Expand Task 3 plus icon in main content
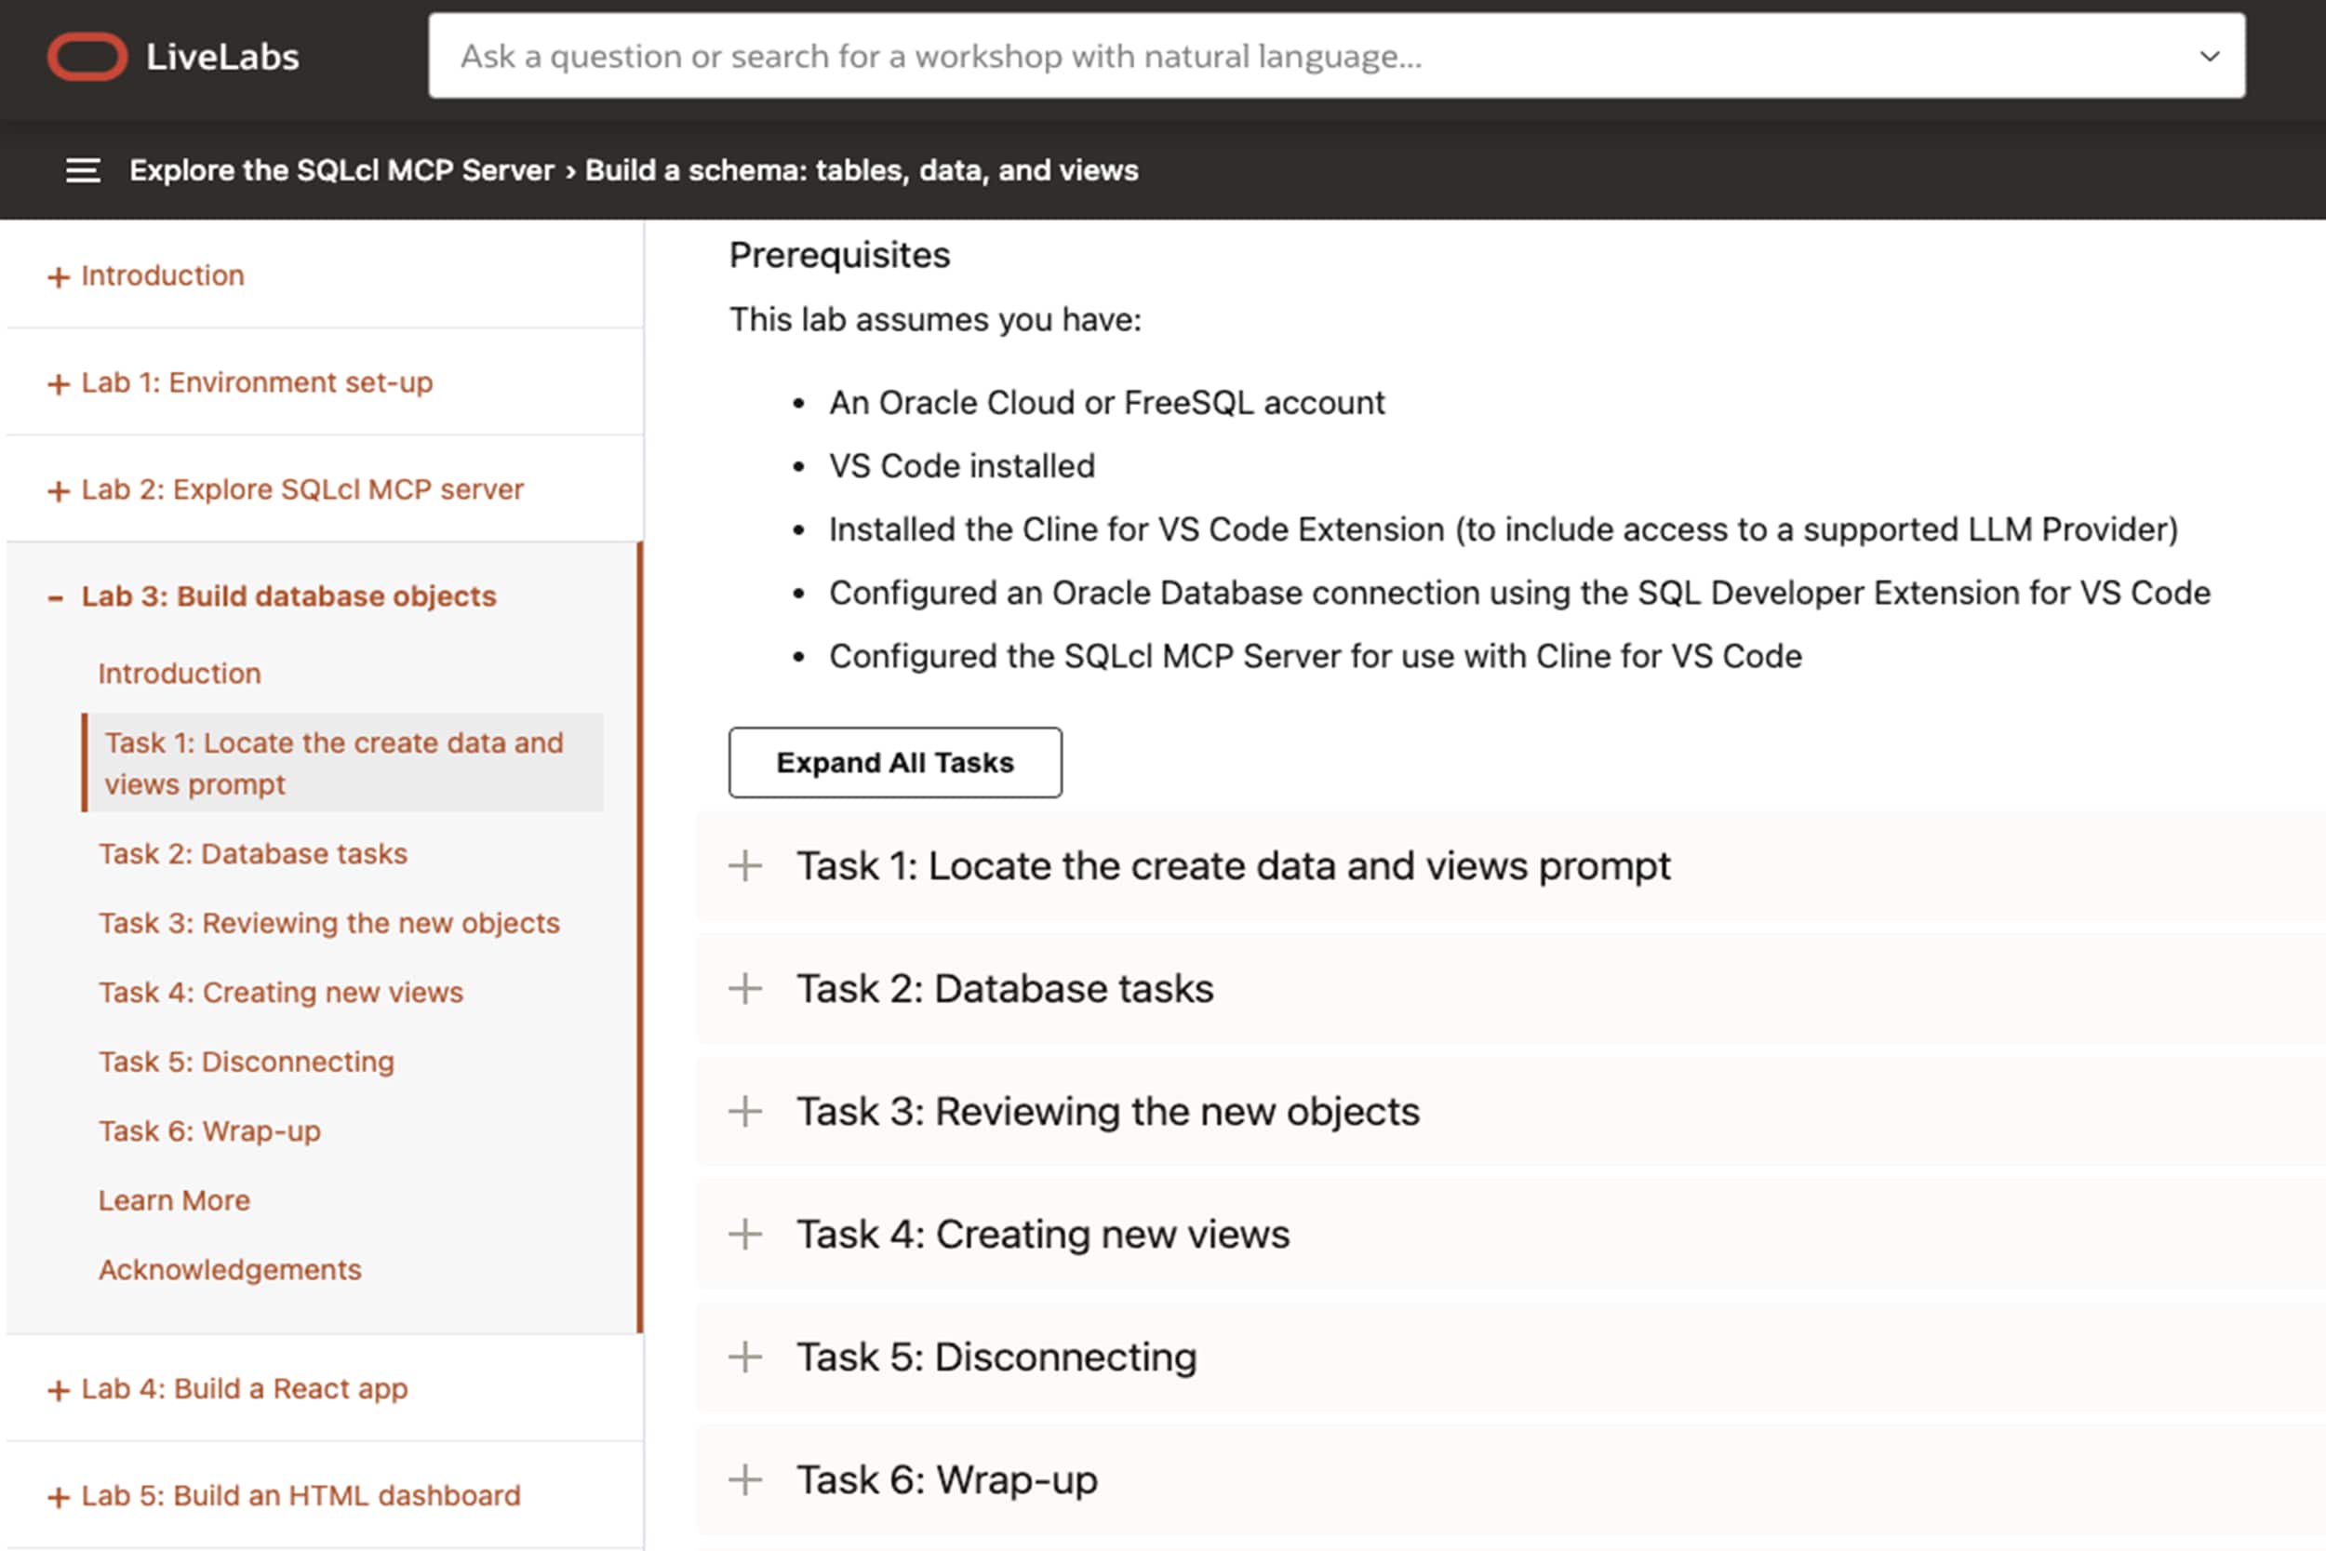 click(745, 1112)
